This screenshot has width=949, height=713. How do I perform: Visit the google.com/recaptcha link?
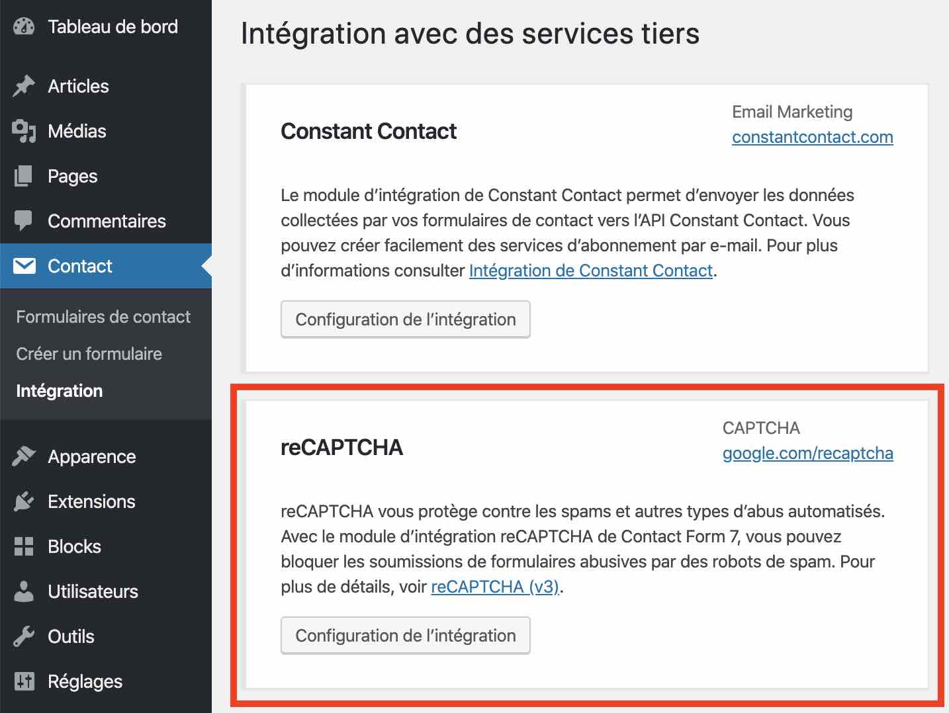[807, 453]
